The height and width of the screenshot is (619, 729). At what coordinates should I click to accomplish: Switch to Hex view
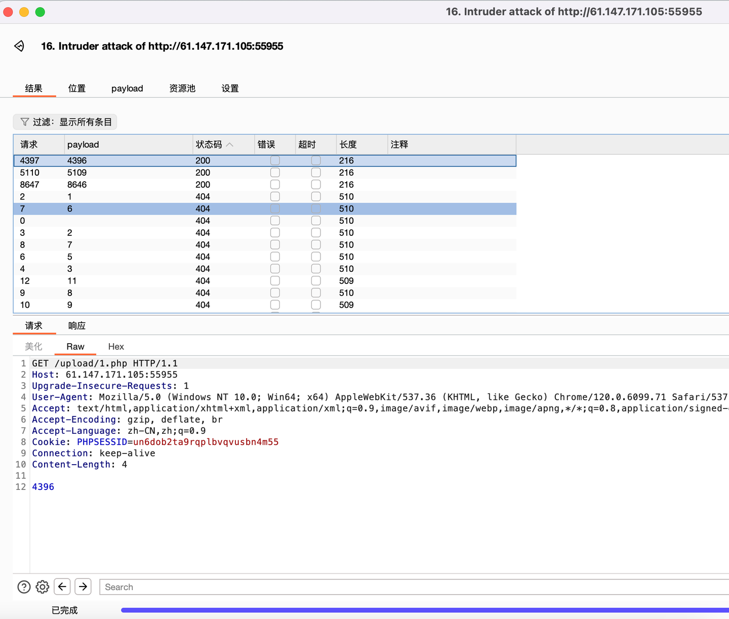click(x=115, y=347)
